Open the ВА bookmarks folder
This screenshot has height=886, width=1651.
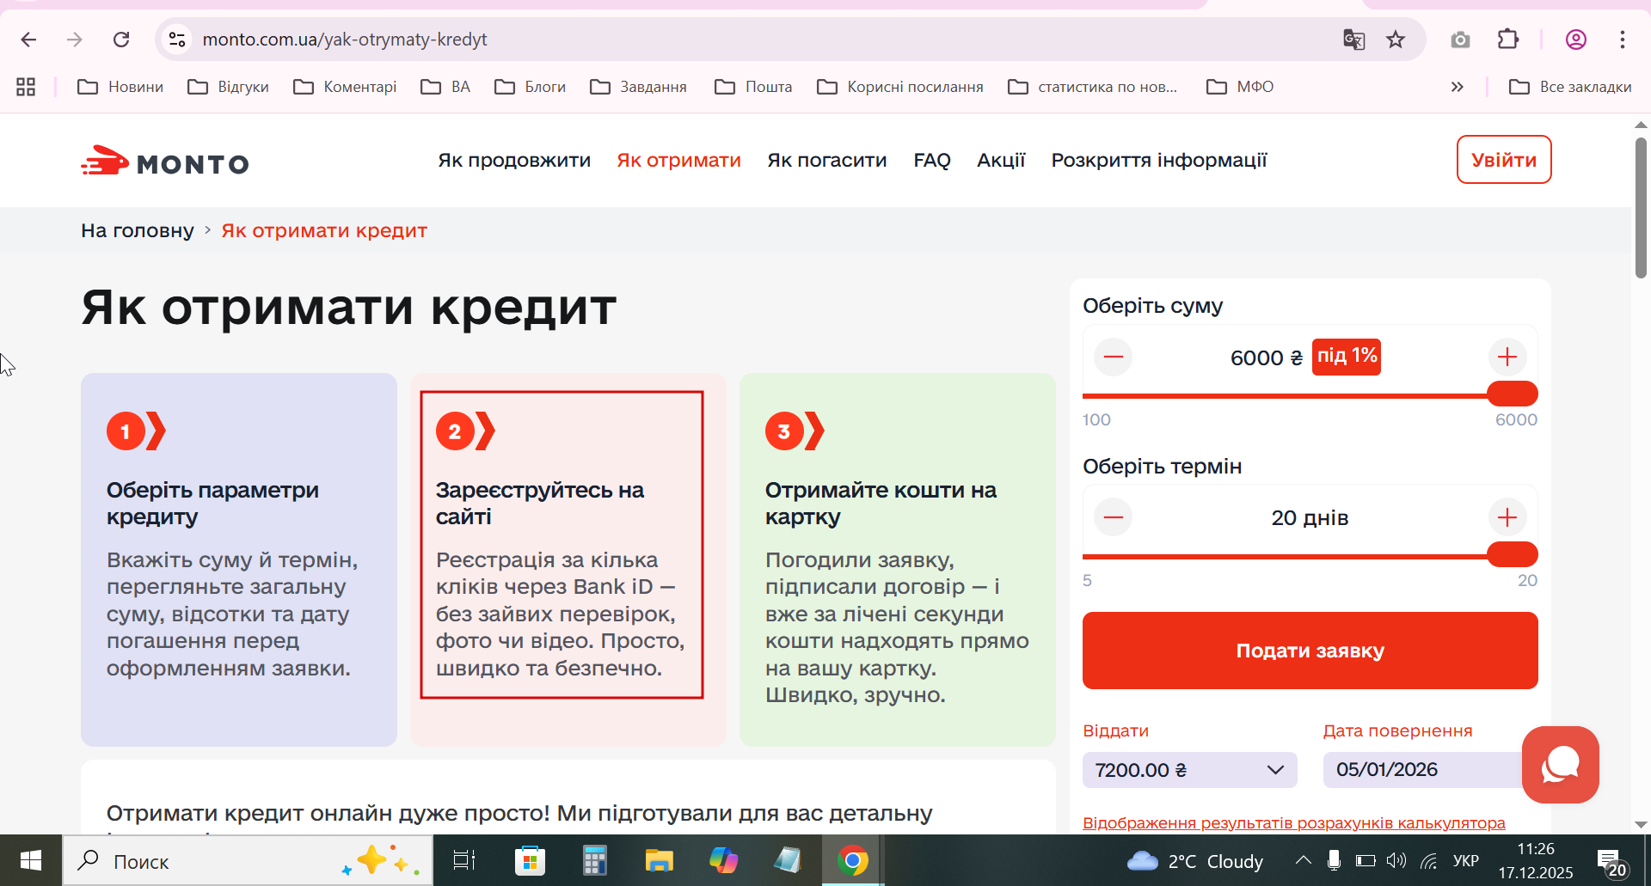[445, 87]
